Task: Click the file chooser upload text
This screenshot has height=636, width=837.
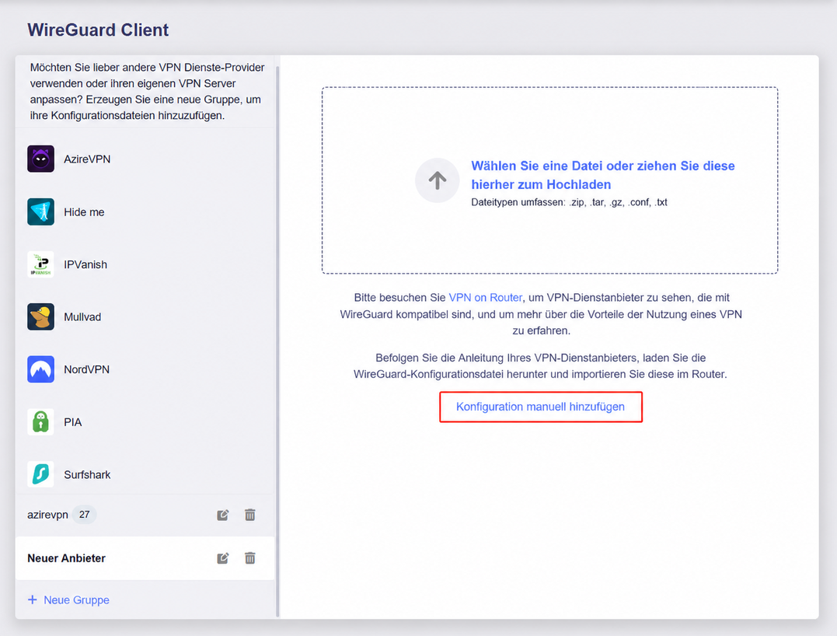Action: point(602,175)
